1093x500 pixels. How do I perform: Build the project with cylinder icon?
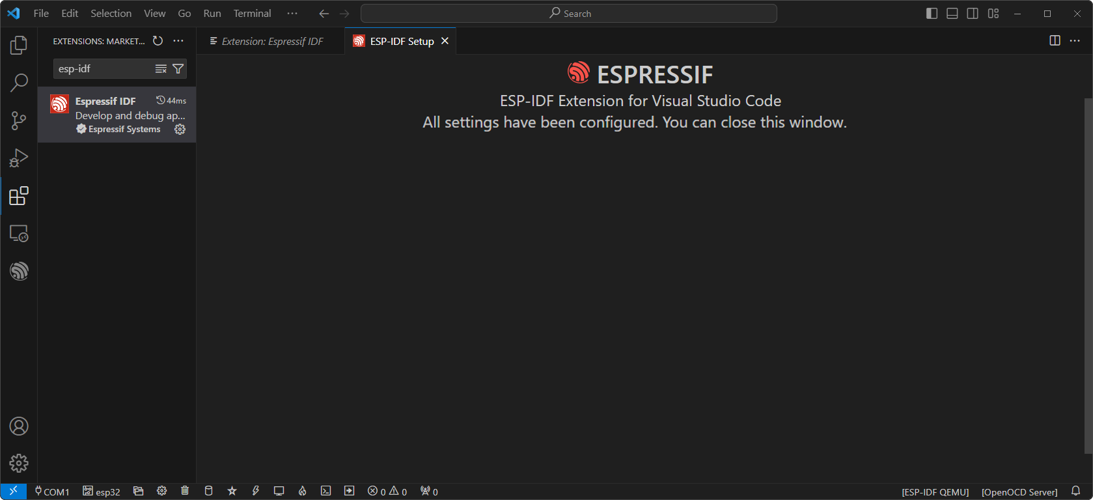coord(208,492)
